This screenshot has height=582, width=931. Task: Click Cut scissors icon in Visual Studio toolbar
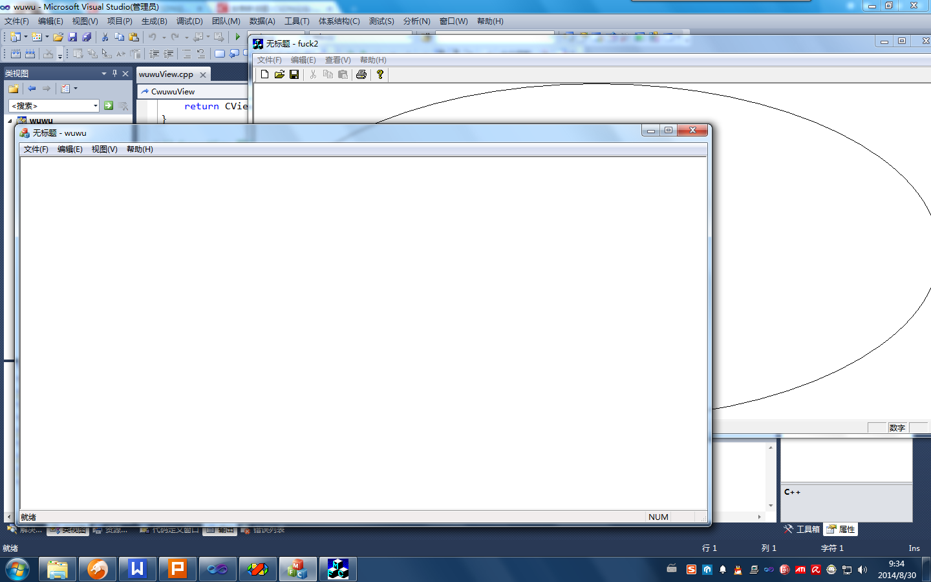coord(105,37)
